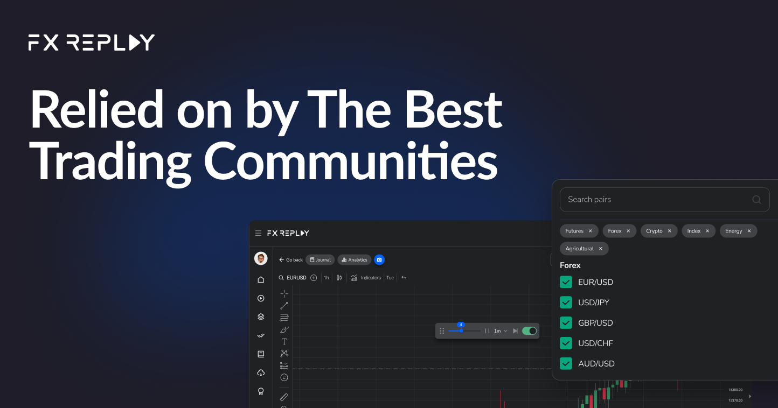
Task: Uncheck the GBP/USD pair
Action: (566, 322)
